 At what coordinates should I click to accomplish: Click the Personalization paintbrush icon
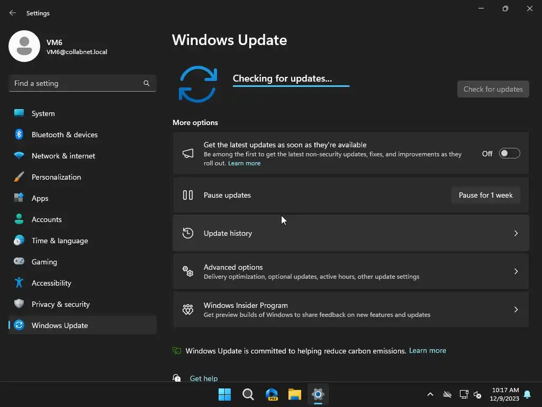tap(19, 176)
